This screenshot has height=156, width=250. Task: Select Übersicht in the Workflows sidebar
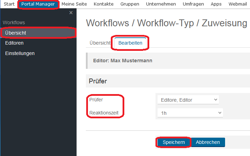click(16, 33)
